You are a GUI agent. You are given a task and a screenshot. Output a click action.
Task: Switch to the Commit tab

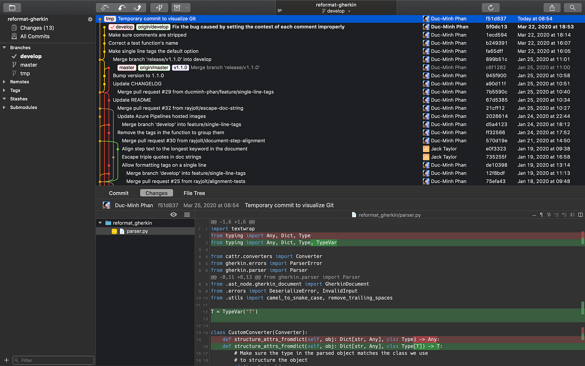(119, 193)
